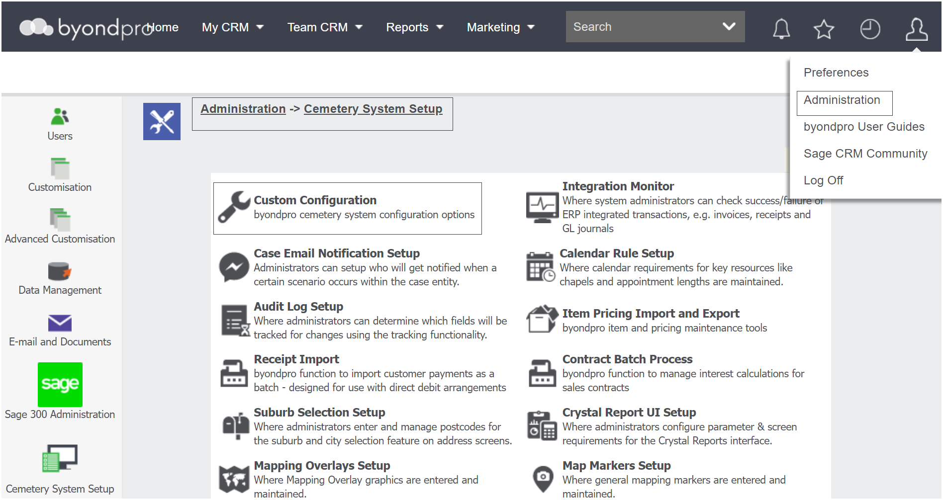943x500 pixels.
Task: Click the Data Management label
Action: click(60, 290)
